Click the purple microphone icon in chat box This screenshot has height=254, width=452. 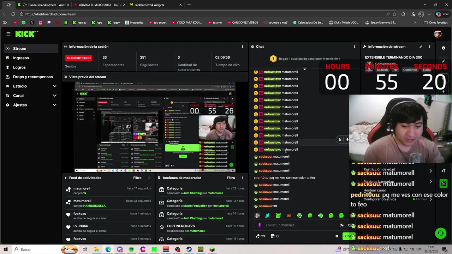pos(260,225)
